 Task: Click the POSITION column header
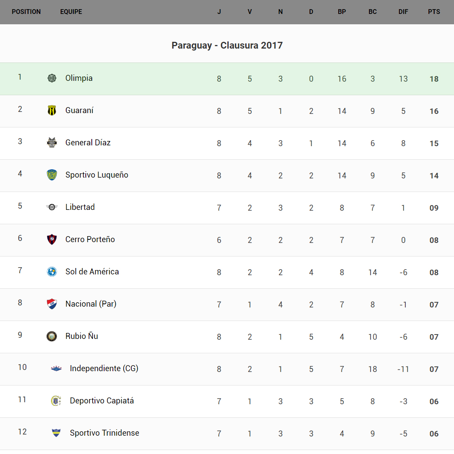tap(26, 12)
